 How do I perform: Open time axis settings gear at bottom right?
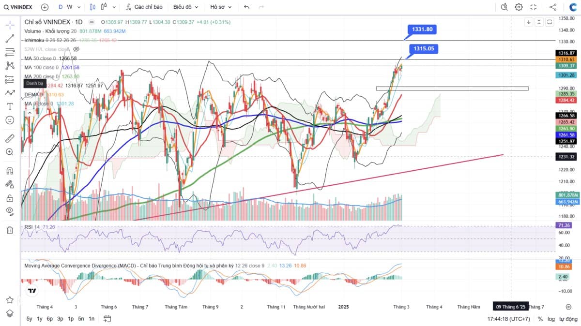coord(568,307)
